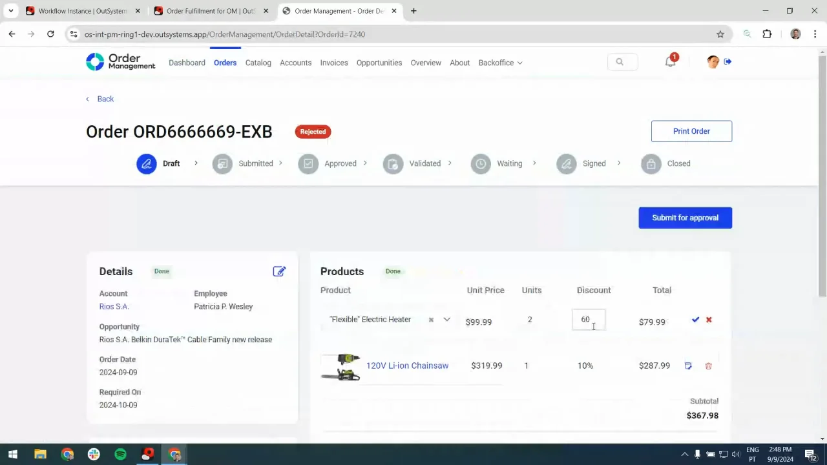Open the Chrome extensions puzzle icon
This screenshot has height=465, width=827.
767,34
